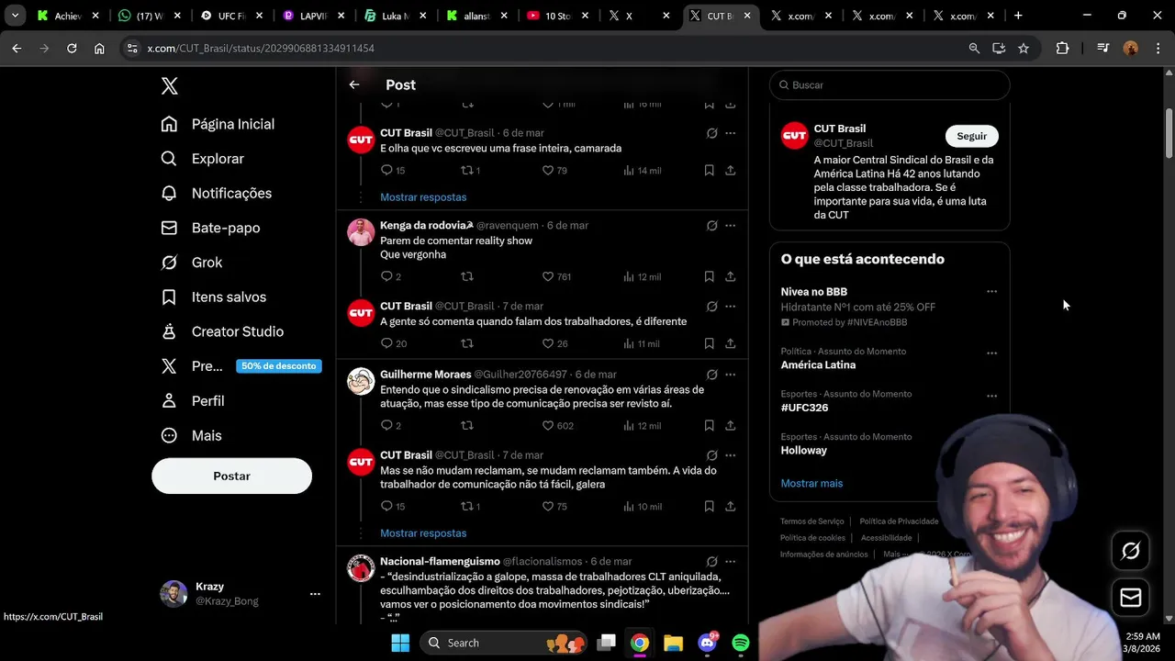Bookmark this page with star icon
Image resolution: width=1175 pixels, height=661 pixels.
(x=1024, y=49)
